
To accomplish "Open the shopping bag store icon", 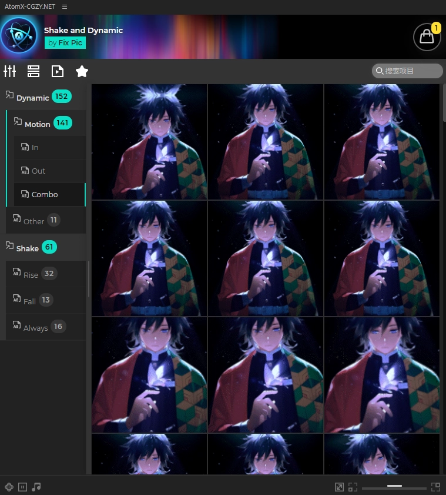I will click(x=427, y=37).
